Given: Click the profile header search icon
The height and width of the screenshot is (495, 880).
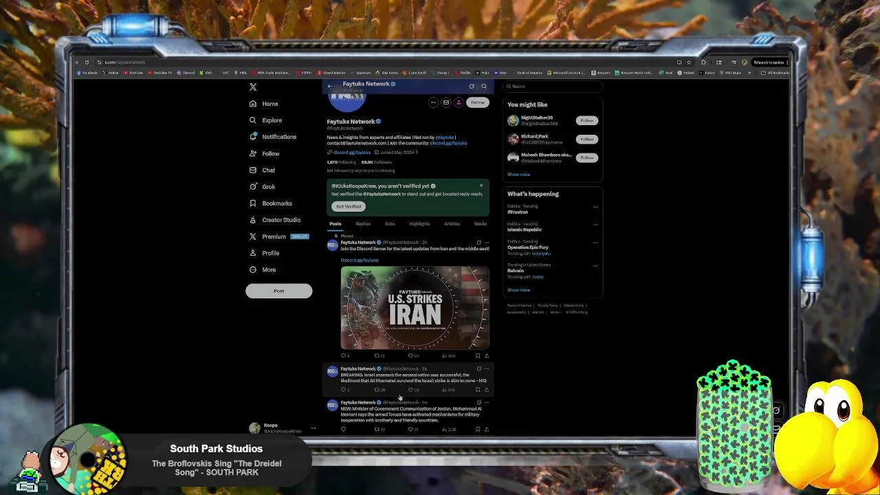Looking at the screenshot, I should tap(484, 86).
